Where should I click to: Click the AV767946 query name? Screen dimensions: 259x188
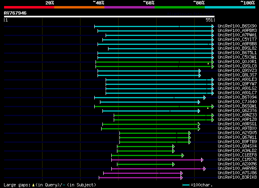click(x=15, y=13)
